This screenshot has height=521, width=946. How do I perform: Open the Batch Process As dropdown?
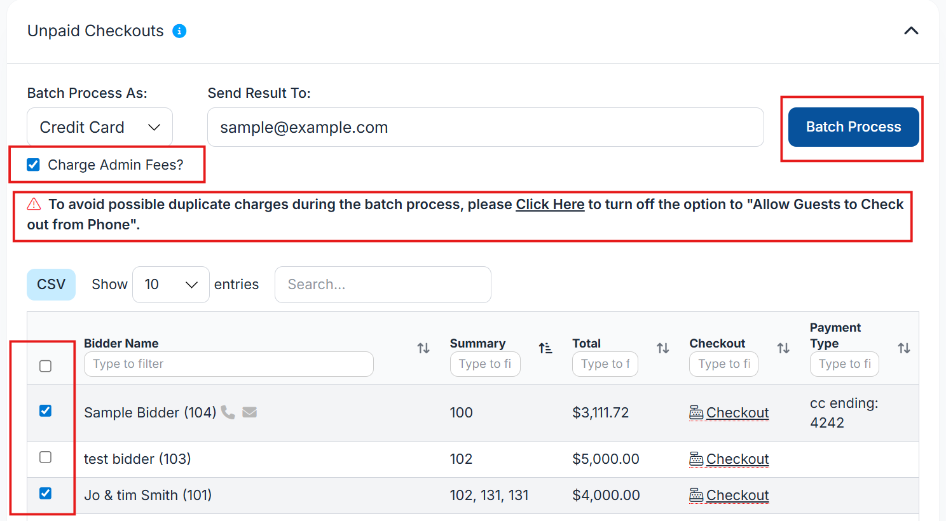tap(100, 127)
